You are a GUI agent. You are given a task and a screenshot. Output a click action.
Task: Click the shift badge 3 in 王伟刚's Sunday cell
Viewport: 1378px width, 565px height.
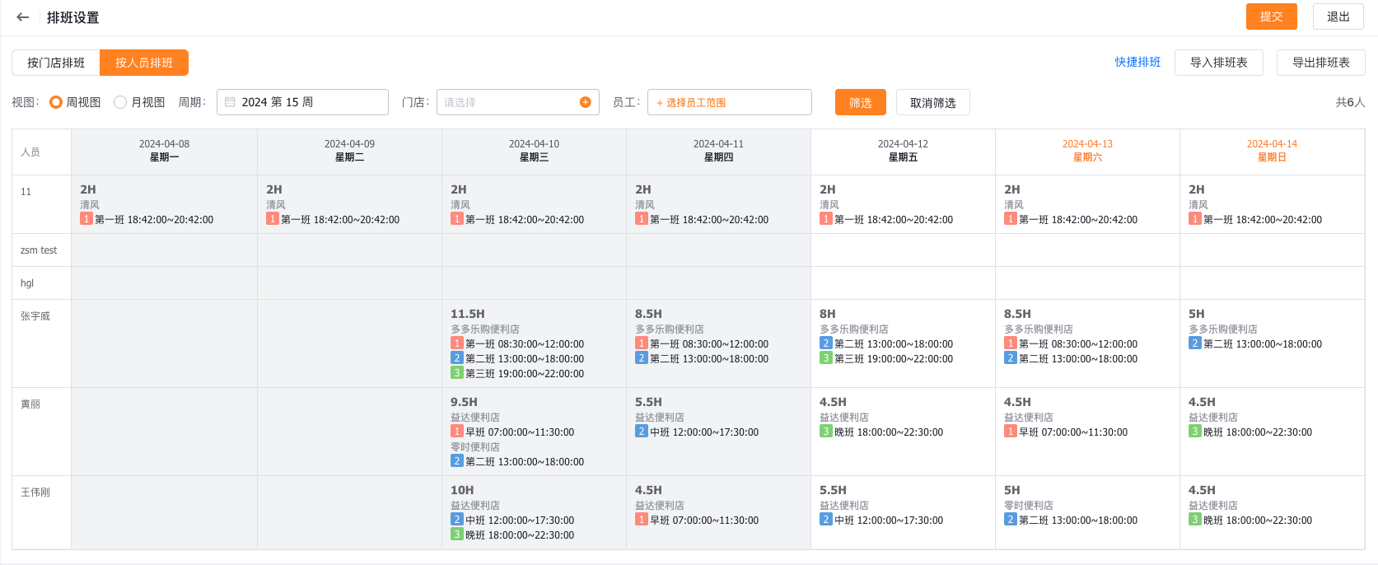(x=1194, y=520)
